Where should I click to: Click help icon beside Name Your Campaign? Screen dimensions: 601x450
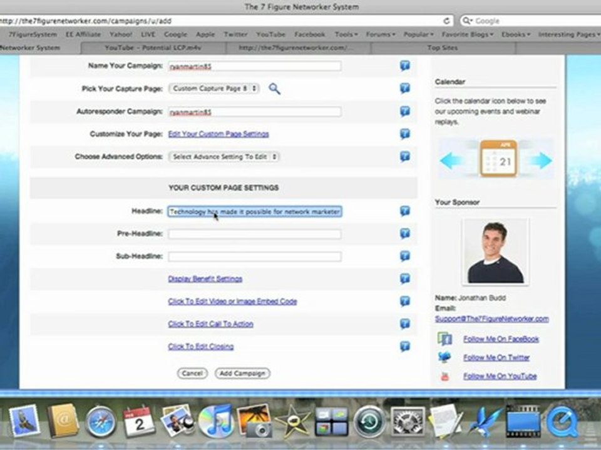point(405,66)
